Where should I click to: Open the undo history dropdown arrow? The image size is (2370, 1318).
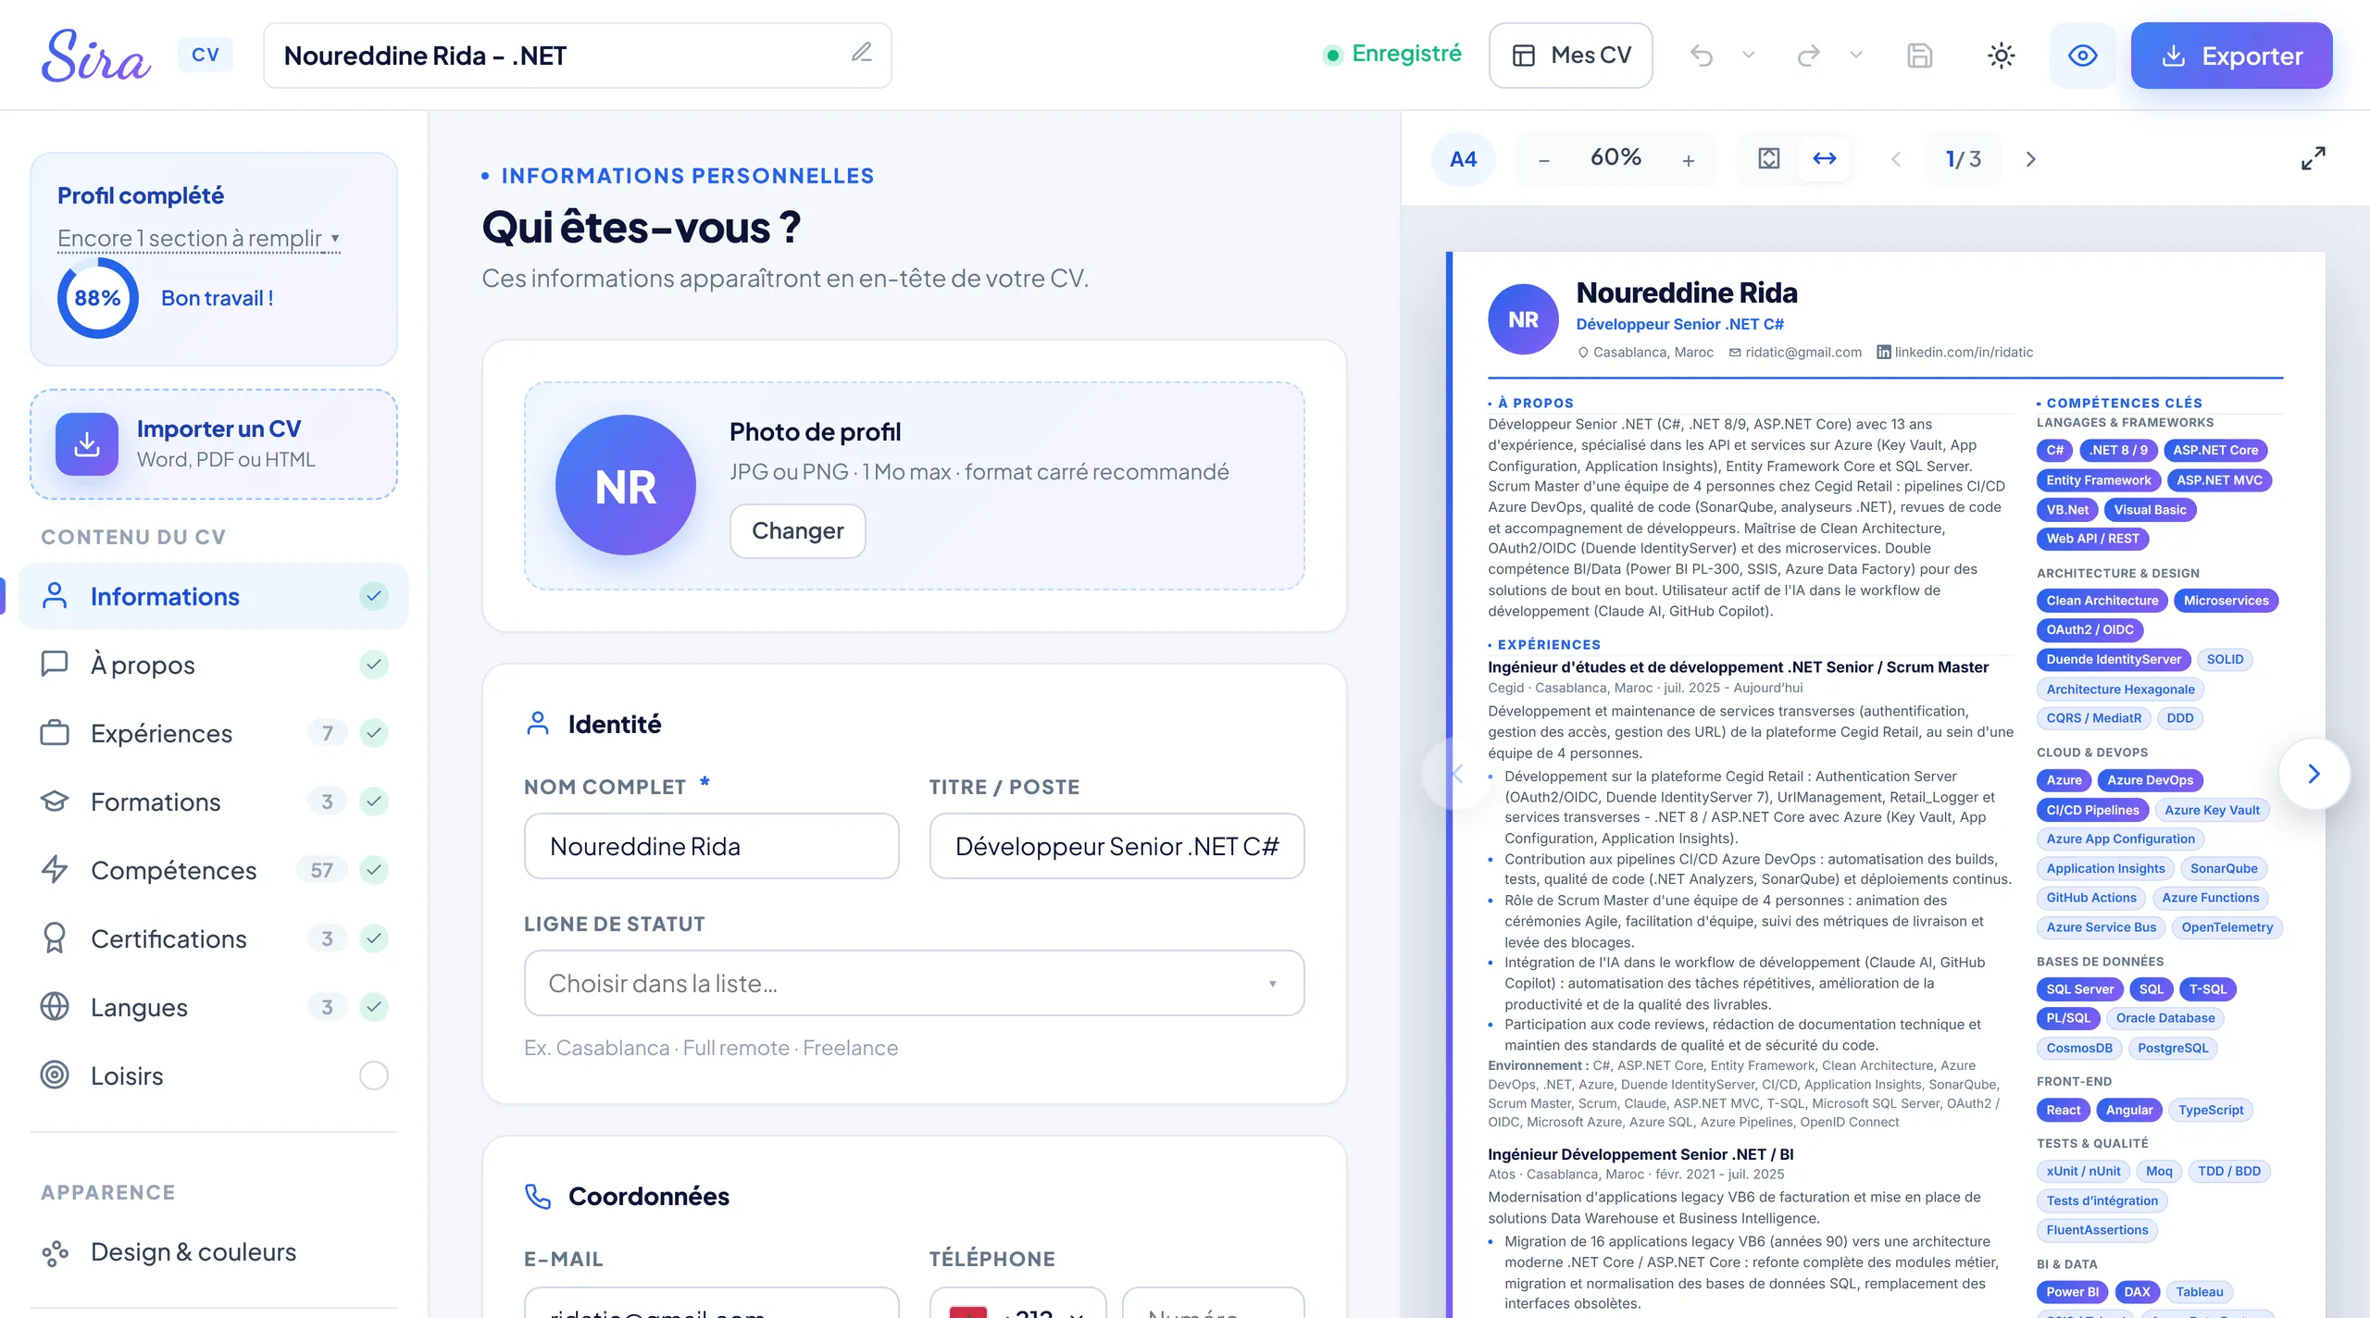pos(1749,55)
